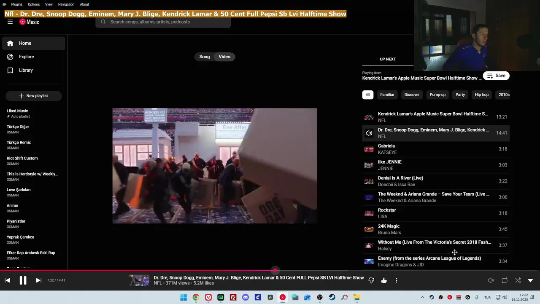Open Google Chrome from taskbar

point(196,297)
